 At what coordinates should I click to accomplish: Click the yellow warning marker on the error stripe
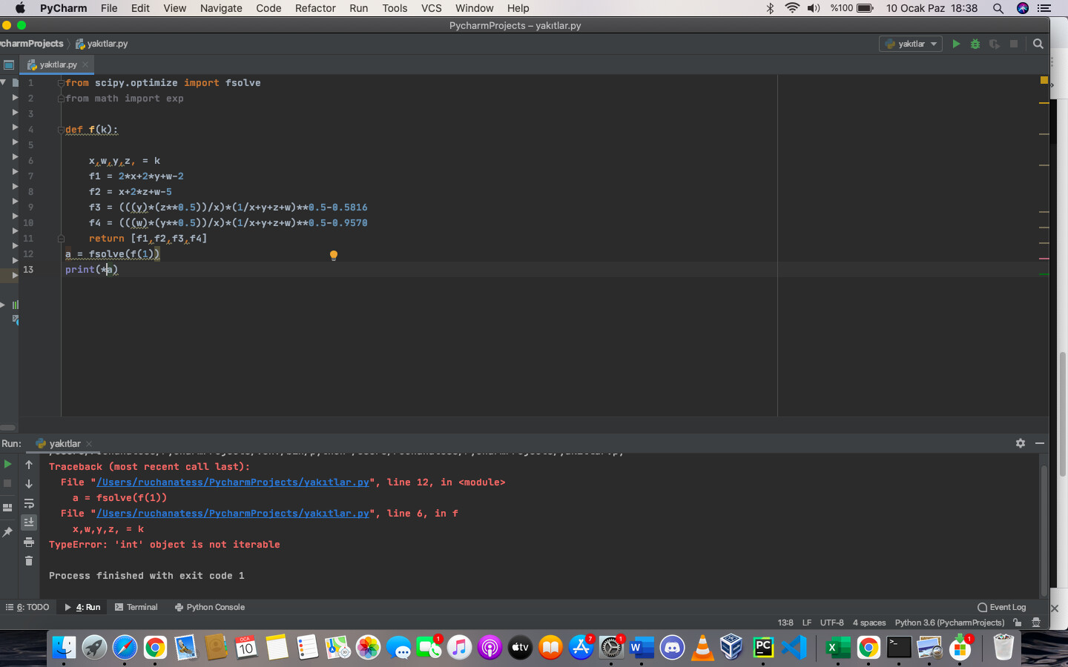point(1044,80)
